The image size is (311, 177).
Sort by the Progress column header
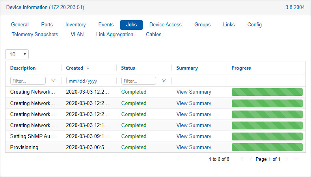pos(241,68)
